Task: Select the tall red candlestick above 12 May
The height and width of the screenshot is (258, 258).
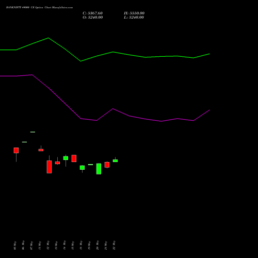Action: point(49,167)
